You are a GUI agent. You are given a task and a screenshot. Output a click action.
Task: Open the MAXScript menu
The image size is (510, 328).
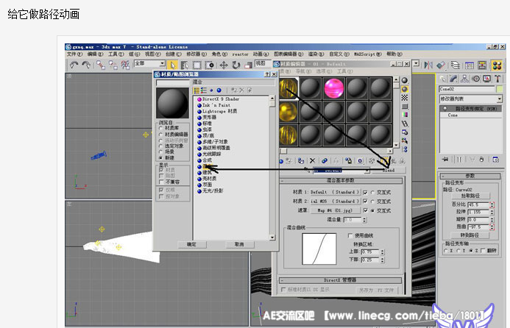[x=367, y=54]
